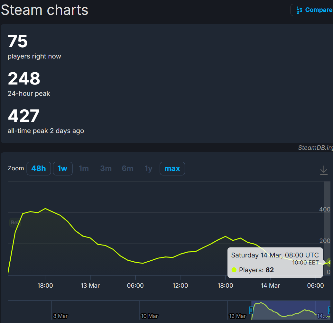The width and height of the screenshot is (333, 323).
Task: Open the Compare page
Action: 319,10
